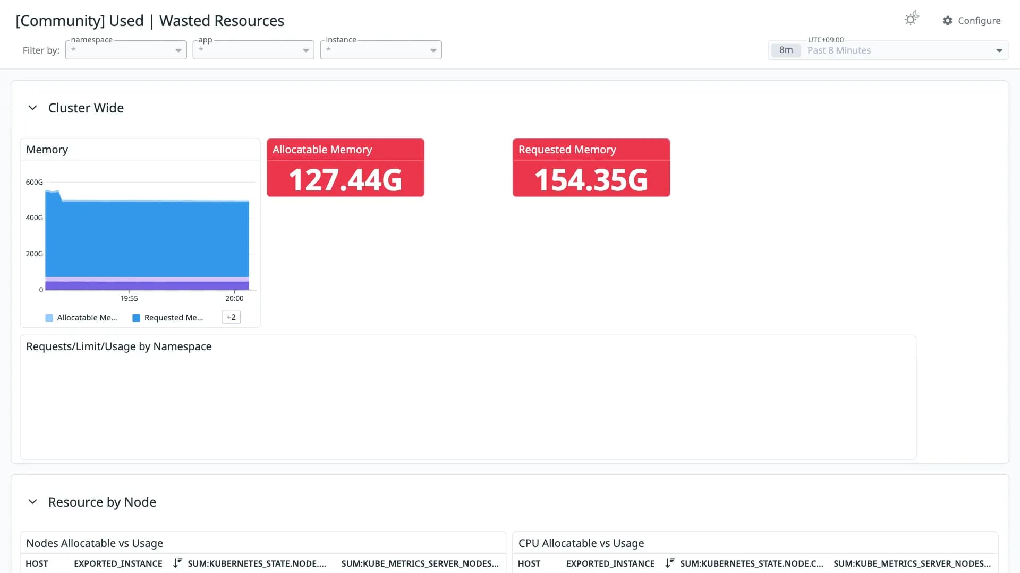Open the Past 8 Minutes time range dropdown
Viewport: 1020px width, 573px height.
click(888, 50)
